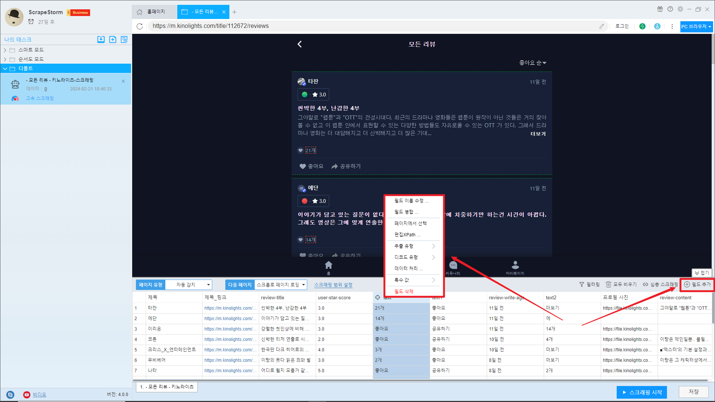Click the 스크래핑 범위 설정 link
Image resolution: width=715 pixels, height=402 pixels.
pos(333,285)
